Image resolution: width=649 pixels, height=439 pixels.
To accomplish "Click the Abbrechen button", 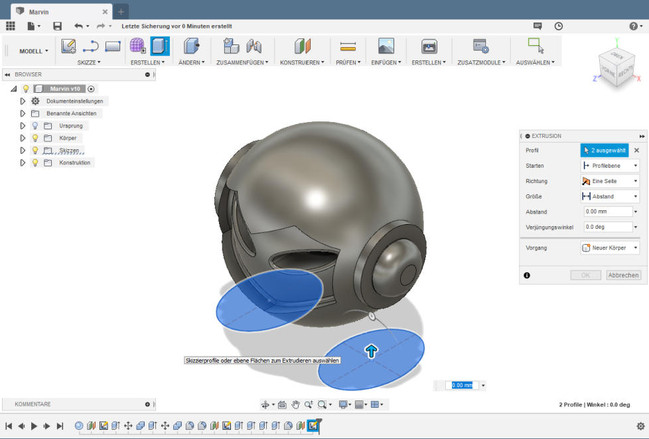I will point(623,275).
